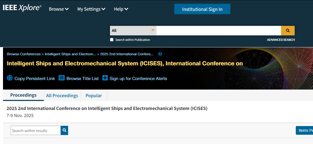Click the date text 7-9 Nov. 2025
This screenshot has height=144, width=313.
pyautogui.click(x=20, y=116)
